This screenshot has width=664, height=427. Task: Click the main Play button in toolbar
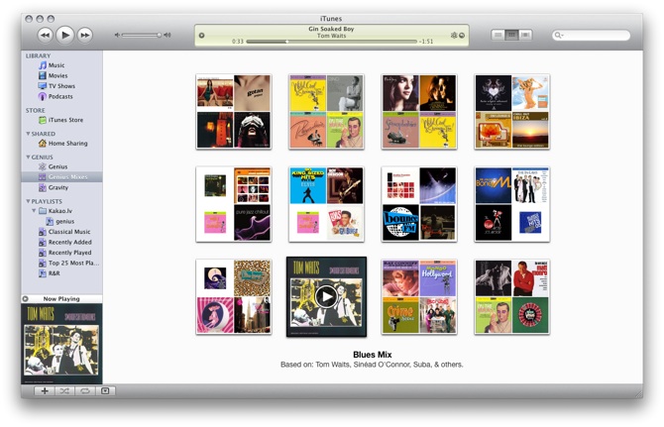(x=64, y=35)
